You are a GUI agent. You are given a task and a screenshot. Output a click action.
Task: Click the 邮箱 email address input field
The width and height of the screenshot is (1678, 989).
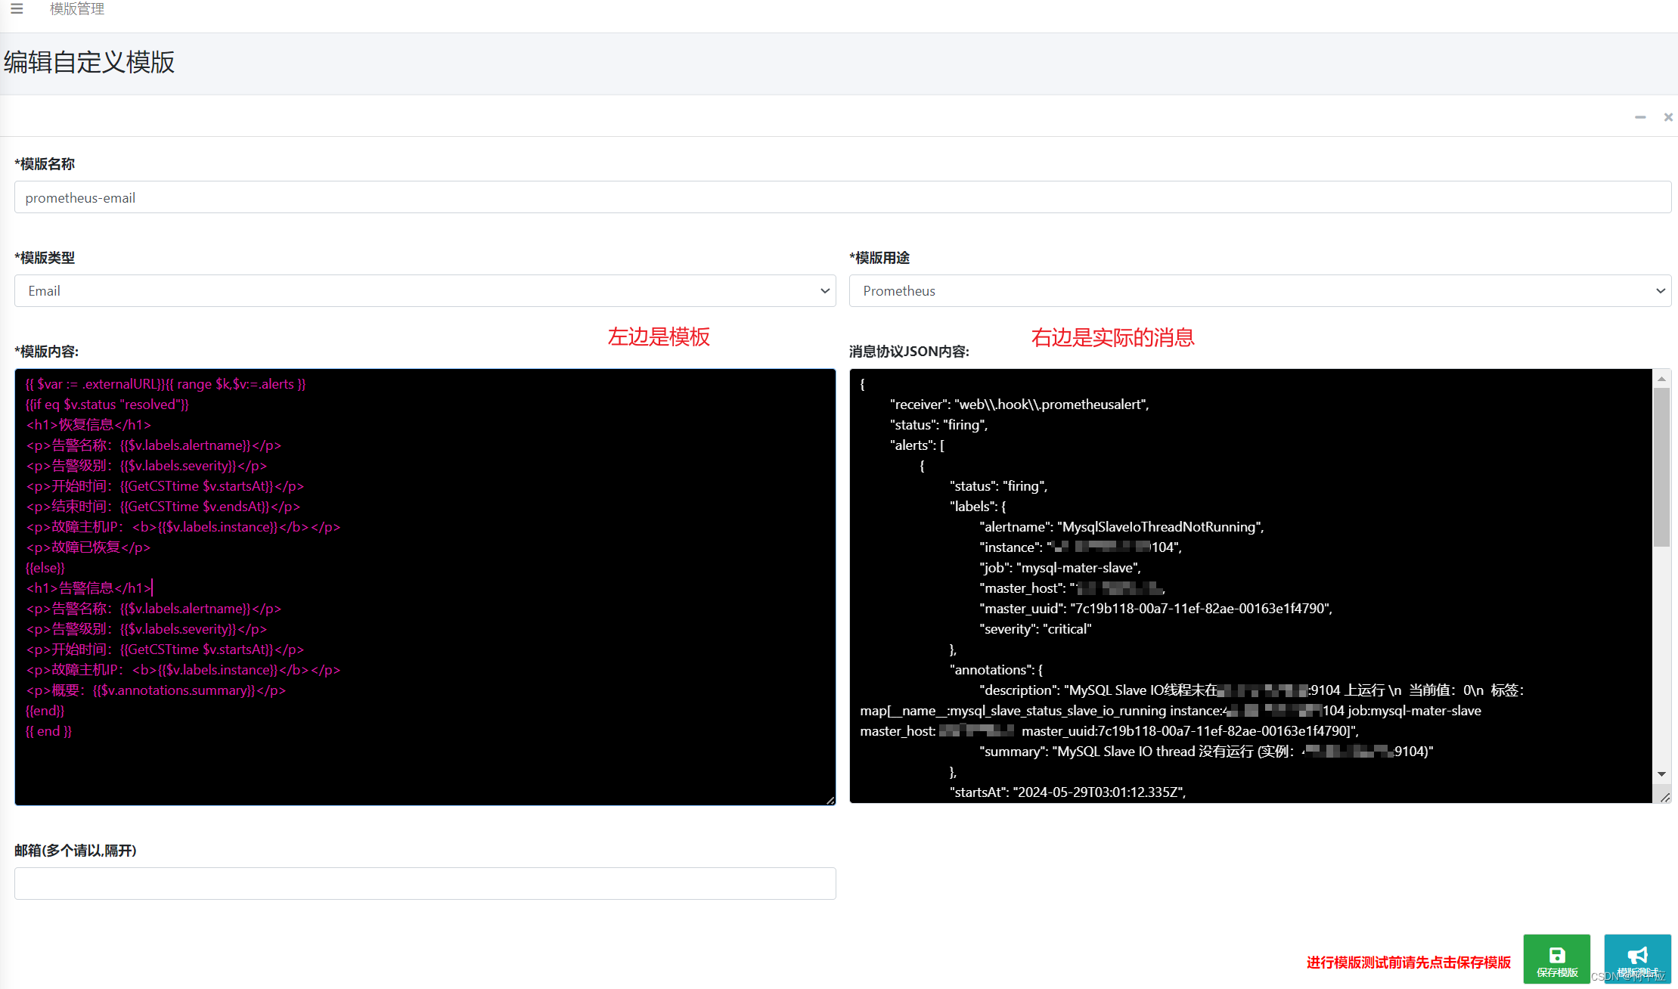tap(424, 882)
